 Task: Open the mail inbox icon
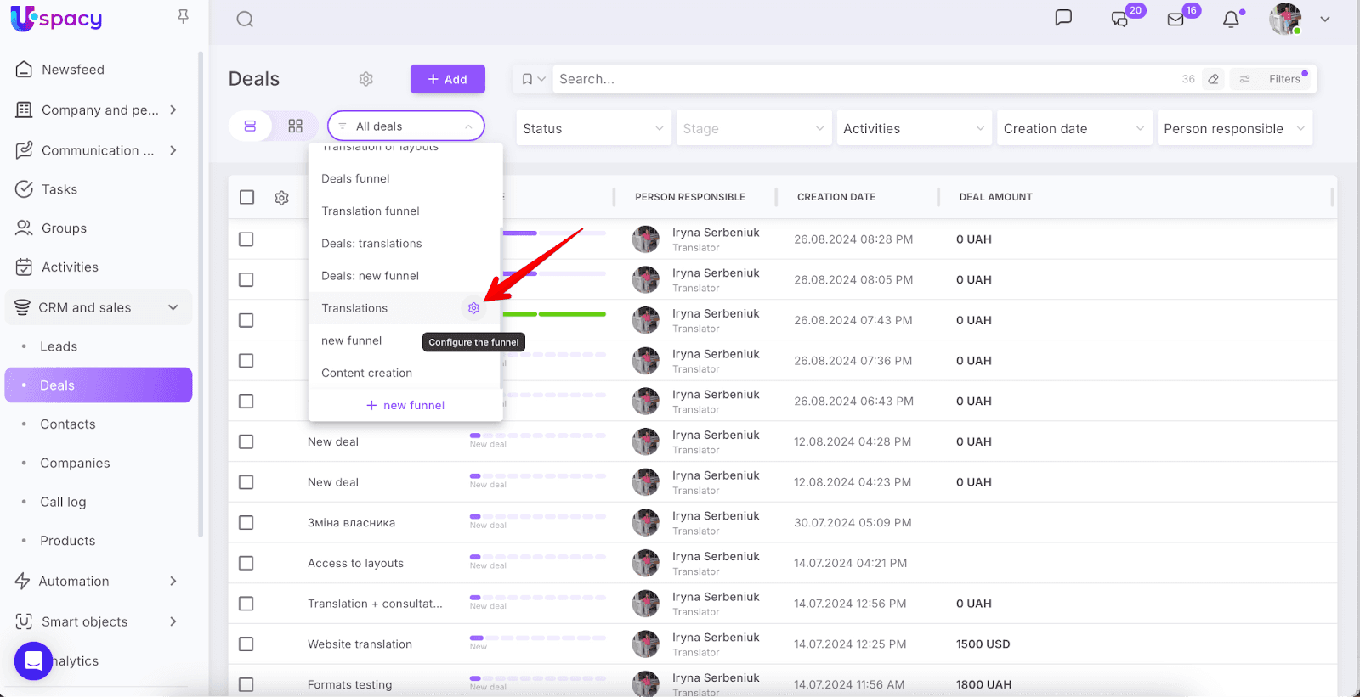coord(1176,20)
